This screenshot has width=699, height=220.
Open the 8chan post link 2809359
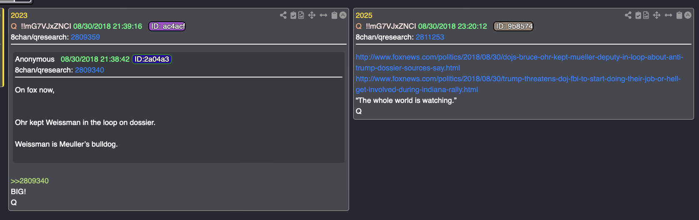point(85,37)
